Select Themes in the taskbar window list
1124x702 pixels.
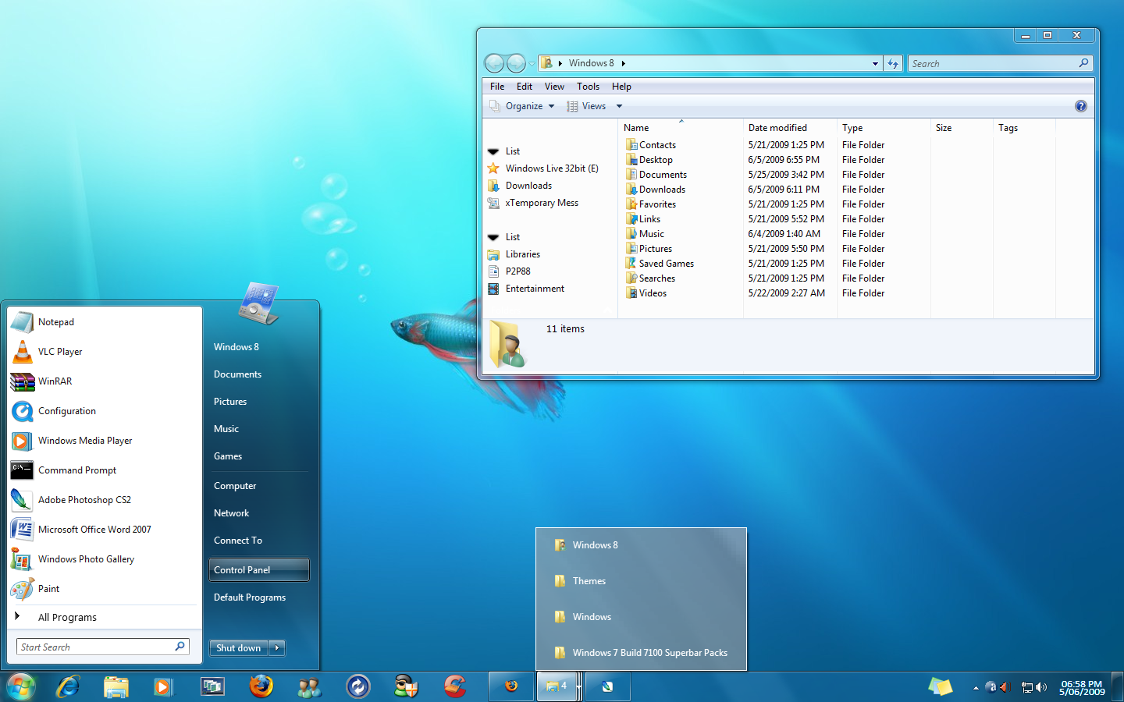[x=641, y=581]
